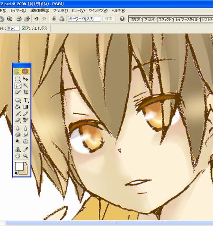Image resolution: width=213 pixels, height=226 pixels.
Task: Open the ヘルプ(H) menu
Action: click(x=118, y=10)
